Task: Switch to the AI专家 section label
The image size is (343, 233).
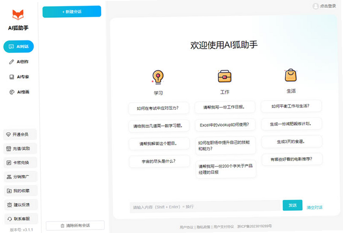Action: pyautogui.click(x=23, y=77)
